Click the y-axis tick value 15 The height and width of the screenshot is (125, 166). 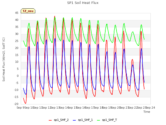point(17,55)
